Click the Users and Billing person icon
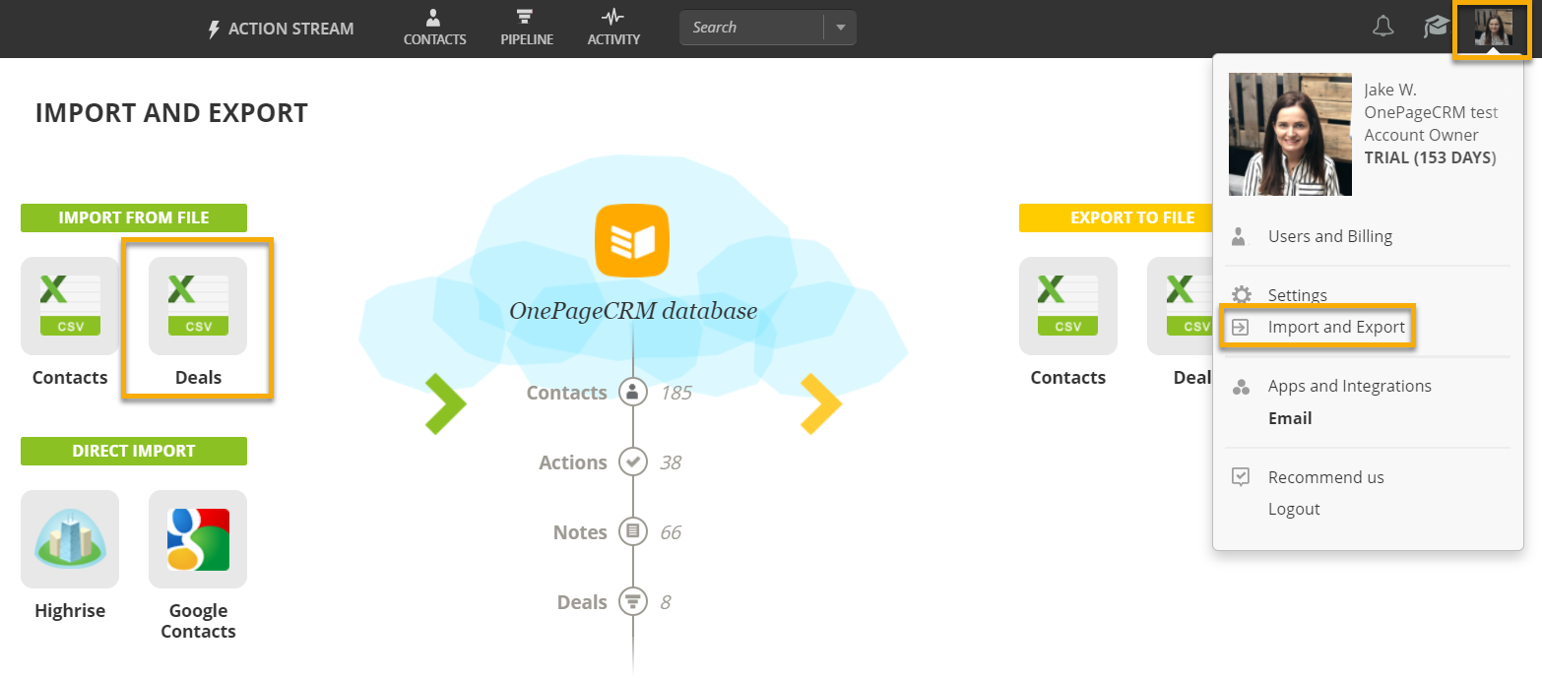Viewport: 1542px width, 678px height. click(x=1240, y=236)
